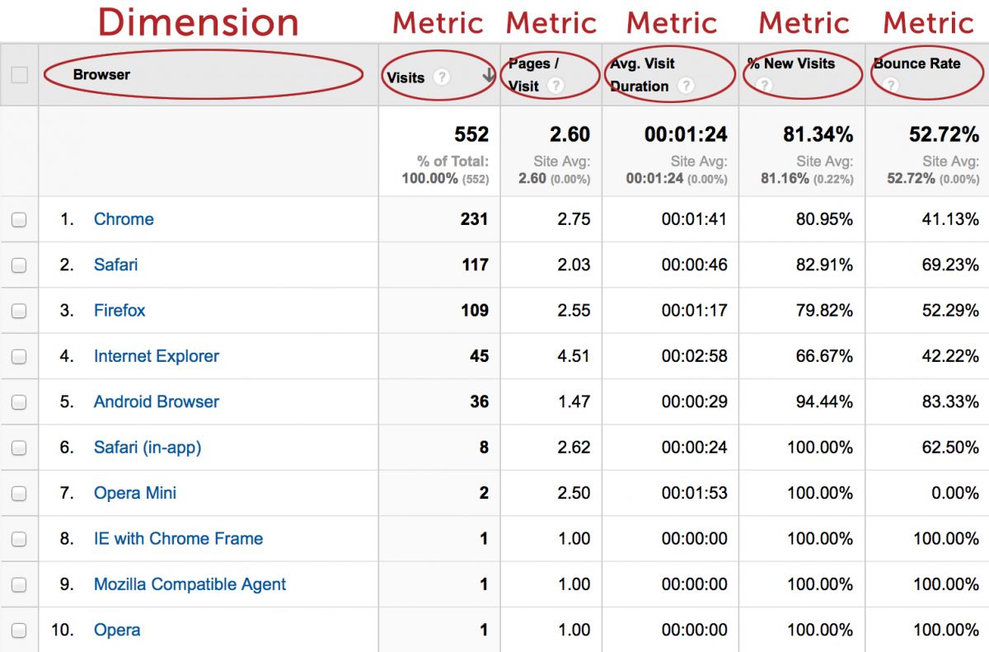Open the IE with Chrome Frame link
The height and width of the screenshot is (652, 989).
(x=179, y=538)
